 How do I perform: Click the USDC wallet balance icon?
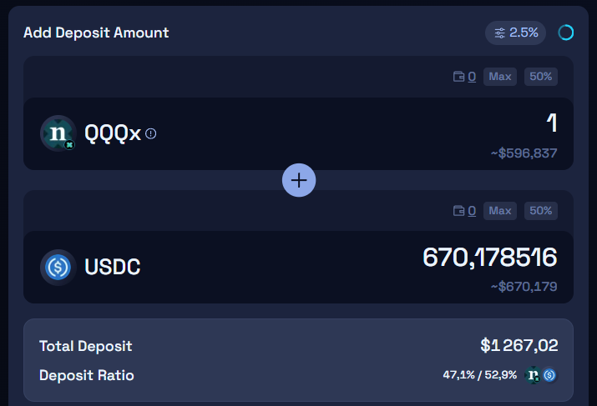click(458, 211)
